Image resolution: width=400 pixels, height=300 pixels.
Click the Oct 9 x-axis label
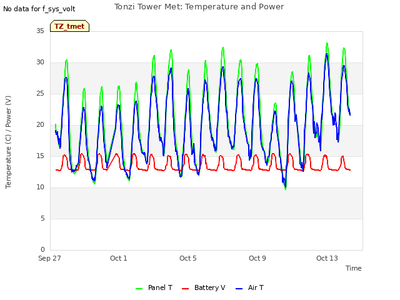coord(257,258)
